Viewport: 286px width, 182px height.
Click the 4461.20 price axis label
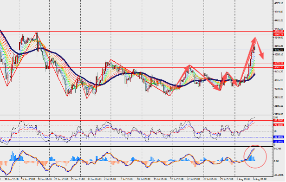279,20
